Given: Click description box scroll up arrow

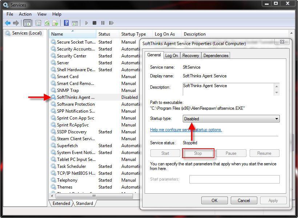Looking at the screenshot, I should tap(277, 86).
